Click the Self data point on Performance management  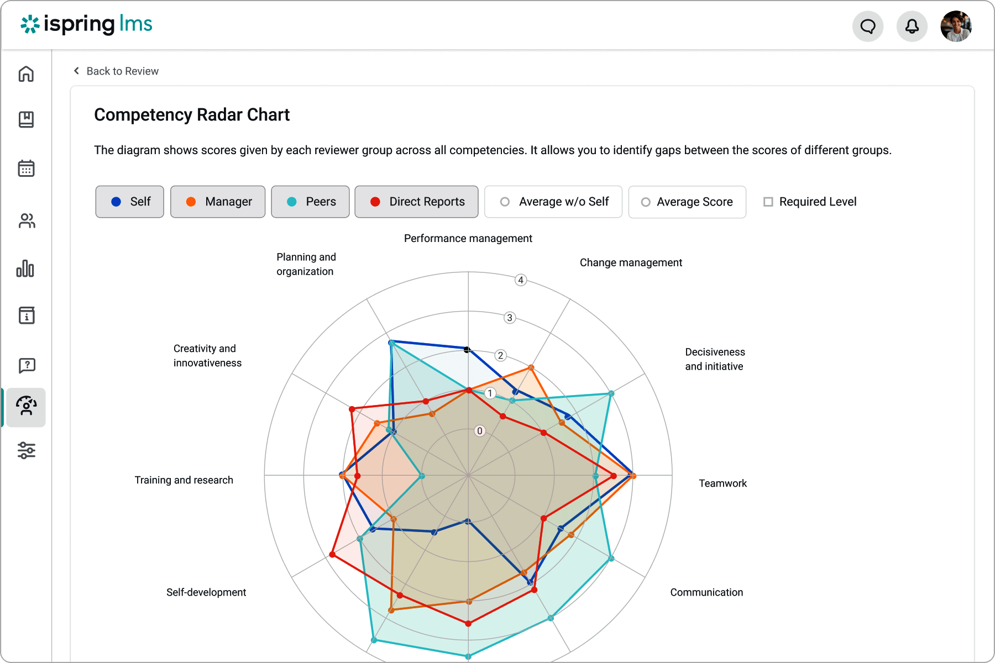468,350
